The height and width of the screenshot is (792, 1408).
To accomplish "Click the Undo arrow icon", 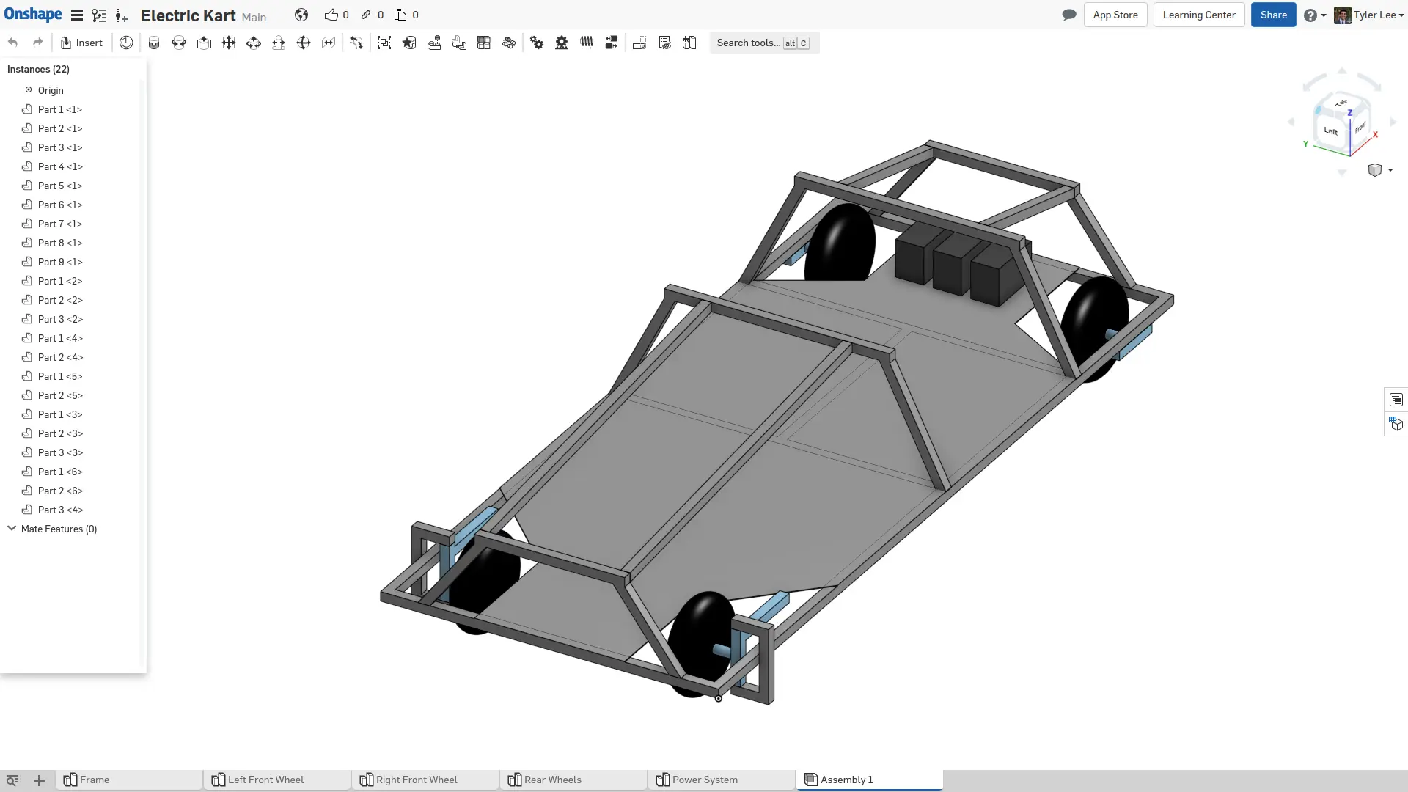I will (x=12, y=43).
